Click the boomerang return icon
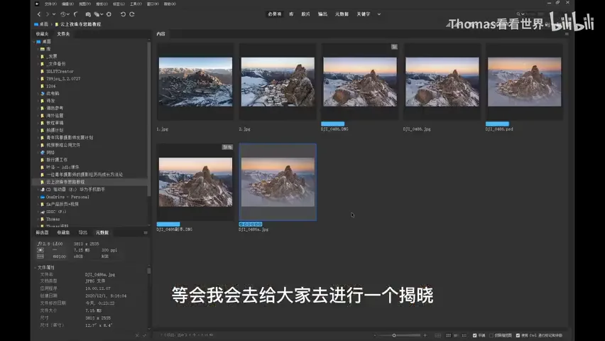Image resolution: width=605 pixels, height=341 pixels. 76,14
